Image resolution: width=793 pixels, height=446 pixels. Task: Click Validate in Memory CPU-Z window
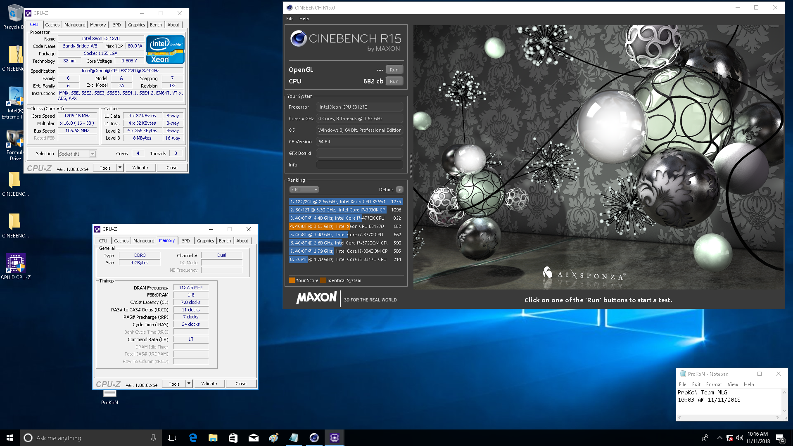[x=209, y=384]
